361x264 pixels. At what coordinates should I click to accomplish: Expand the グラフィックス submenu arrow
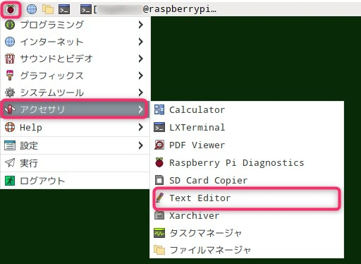tap(140, 76)
